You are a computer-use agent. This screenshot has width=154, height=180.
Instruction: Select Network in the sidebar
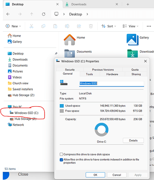tap(16, 125)
